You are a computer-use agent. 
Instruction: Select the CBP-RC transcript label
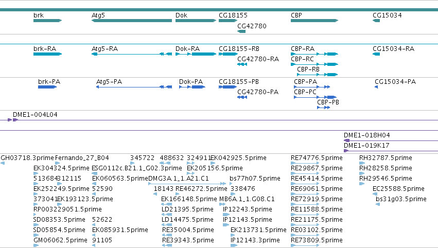click(x=302, y=59)
